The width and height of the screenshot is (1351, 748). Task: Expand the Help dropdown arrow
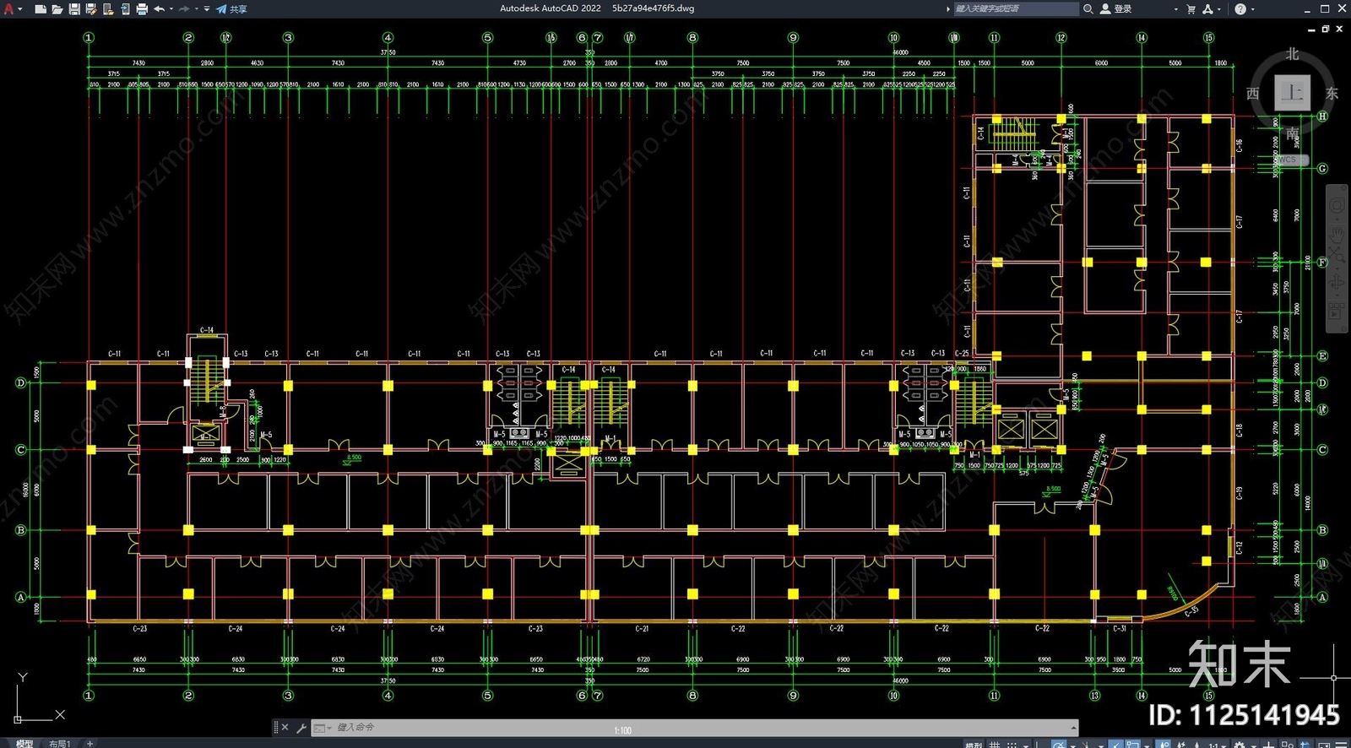click(1252, 9)
